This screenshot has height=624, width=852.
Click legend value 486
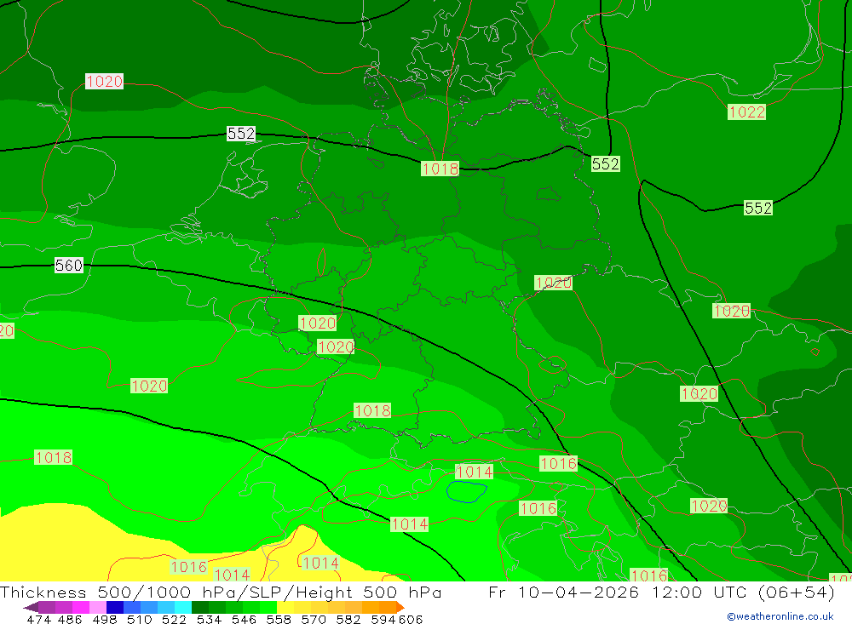click(x=70, y=619)
